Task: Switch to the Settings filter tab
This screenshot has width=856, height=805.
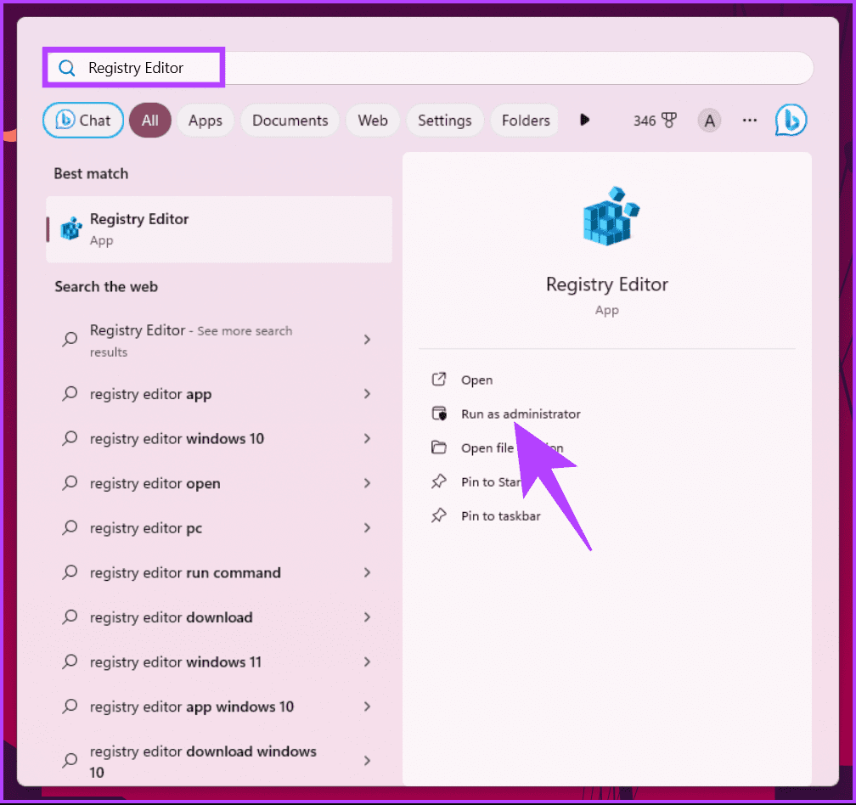Action: tap(444, 120)
